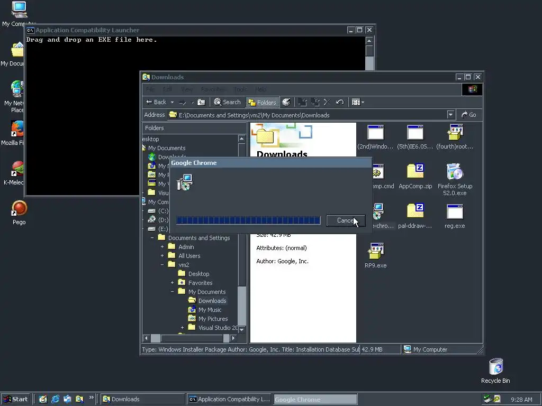Expand the All Users folder node
This screenshot has width=542, height=406.
click(x=162, y=256)
